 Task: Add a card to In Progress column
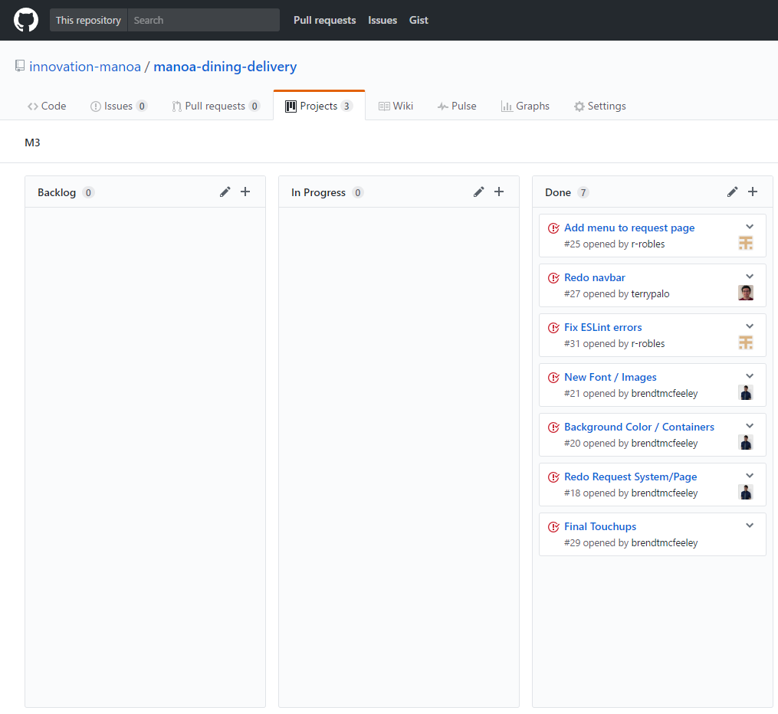coord(499,192)
